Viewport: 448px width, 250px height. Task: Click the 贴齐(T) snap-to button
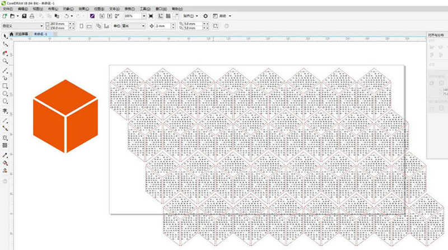click(x=192, y=16)
